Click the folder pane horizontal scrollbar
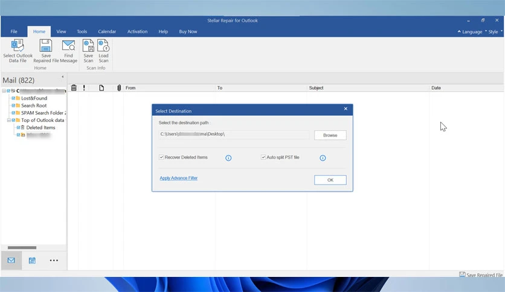The height and width of the screenshot is (292, 505). pyautogui.click(x=22, y=247)
